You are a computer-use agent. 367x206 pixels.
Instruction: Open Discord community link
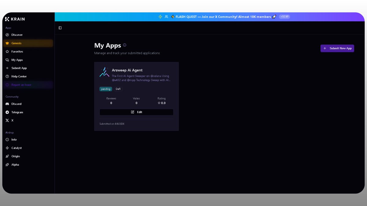[28, 104]
